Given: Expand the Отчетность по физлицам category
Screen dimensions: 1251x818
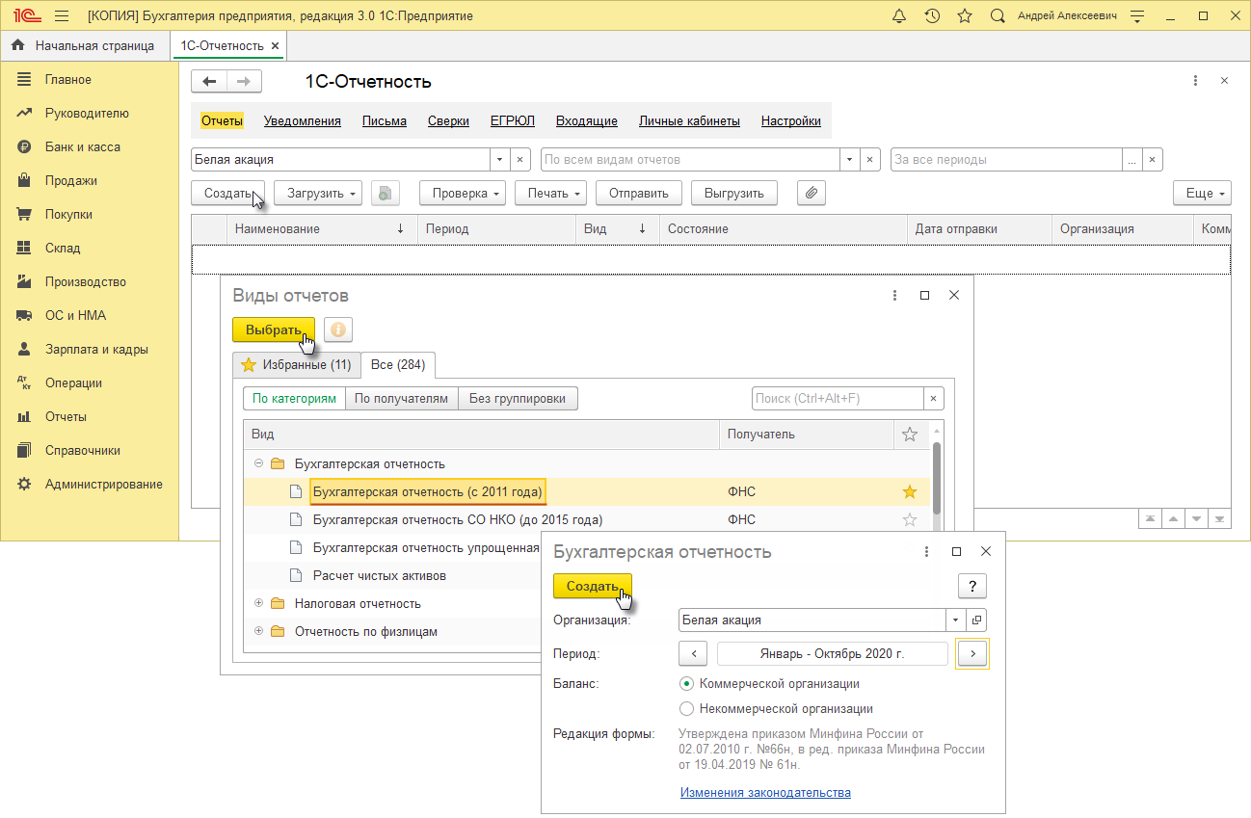Looking at the screenshot, I should pyautogui.click(x=258, y=631).
